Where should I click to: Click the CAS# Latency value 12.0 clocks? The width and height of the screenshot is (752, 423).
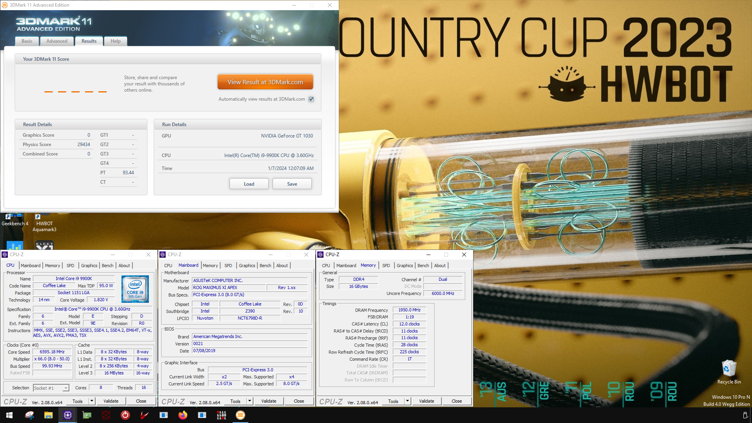(x=409, y=324)
